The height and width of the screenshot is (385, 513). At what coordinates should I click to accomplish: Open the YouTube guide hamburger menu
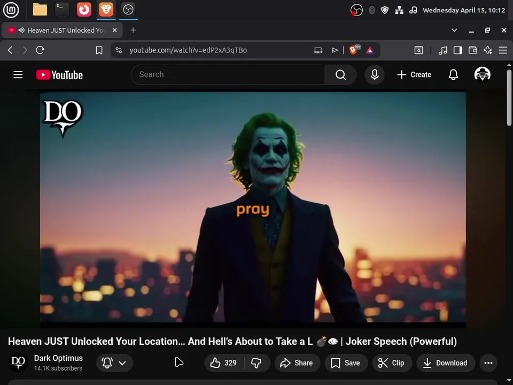[18, 75]
